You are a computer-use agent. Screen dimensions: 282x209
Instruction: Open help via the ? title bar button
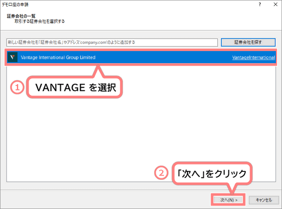point(260,4)
